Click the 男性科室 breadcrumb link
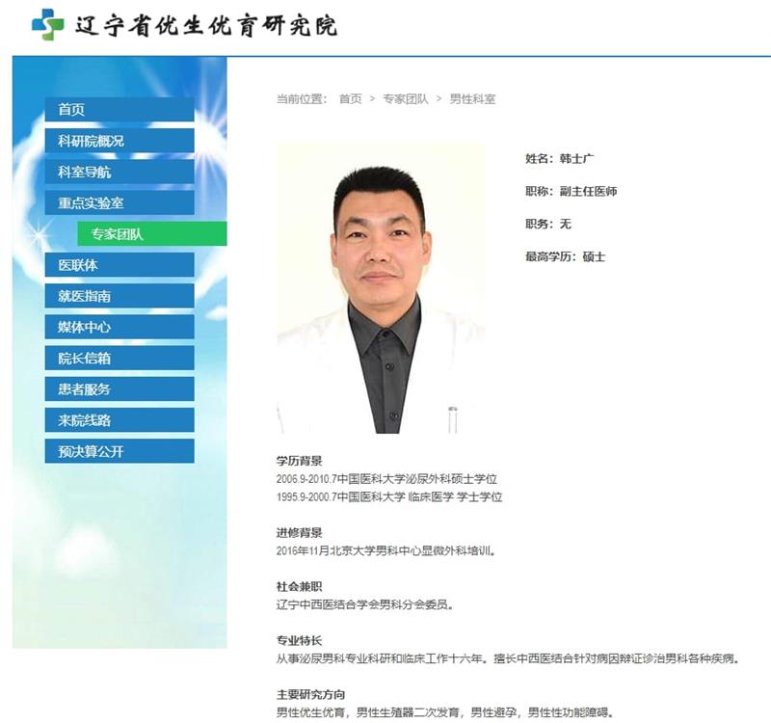Image resolution: width=771 pixels, height=723 pixels. click(472, 99)
